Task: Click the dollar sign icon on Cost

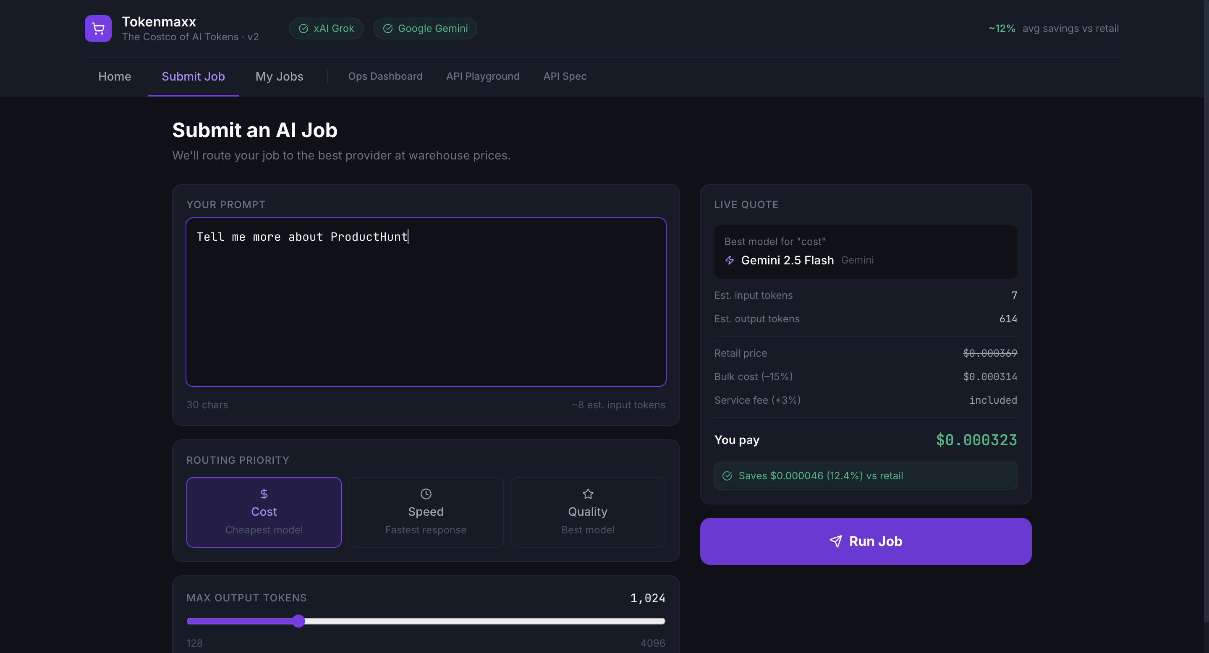Action: (264, 494)
